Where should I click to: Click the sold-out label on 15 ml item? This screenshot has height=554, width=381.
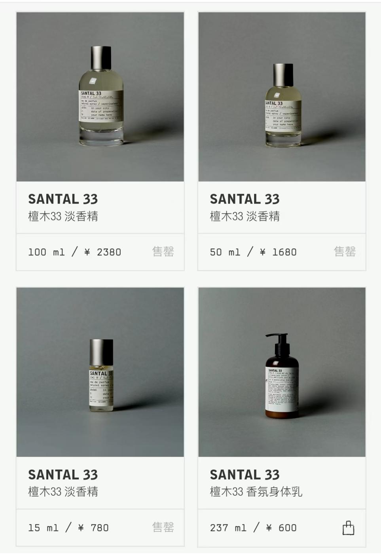coord(163,527)
